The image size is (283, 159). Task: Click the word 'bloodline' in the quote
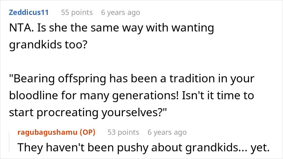34,95
